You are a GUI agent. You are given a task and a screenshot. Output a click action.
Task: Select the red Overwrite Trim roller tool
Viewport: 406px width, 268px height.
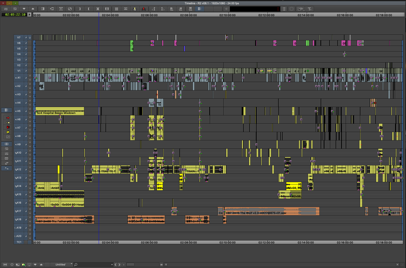click(x=8, y=127)
